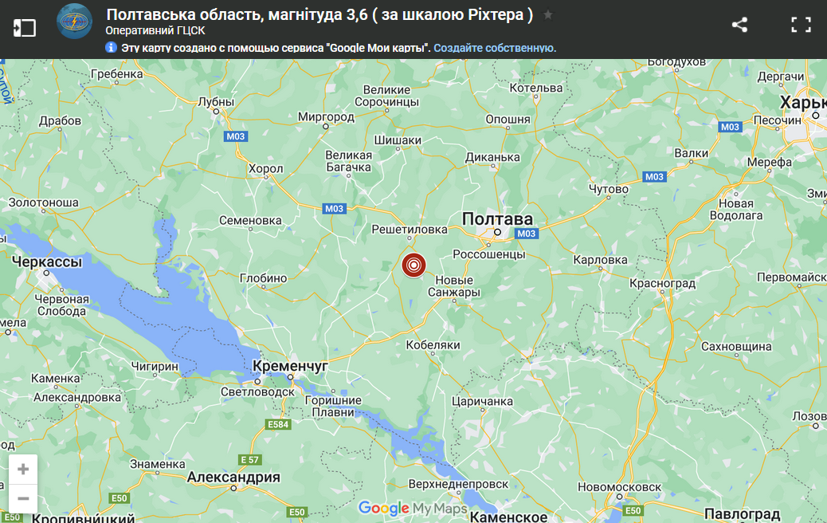
Task: Zoom out with the minus button
Action: pyautogui.click(x=23, y=499)
